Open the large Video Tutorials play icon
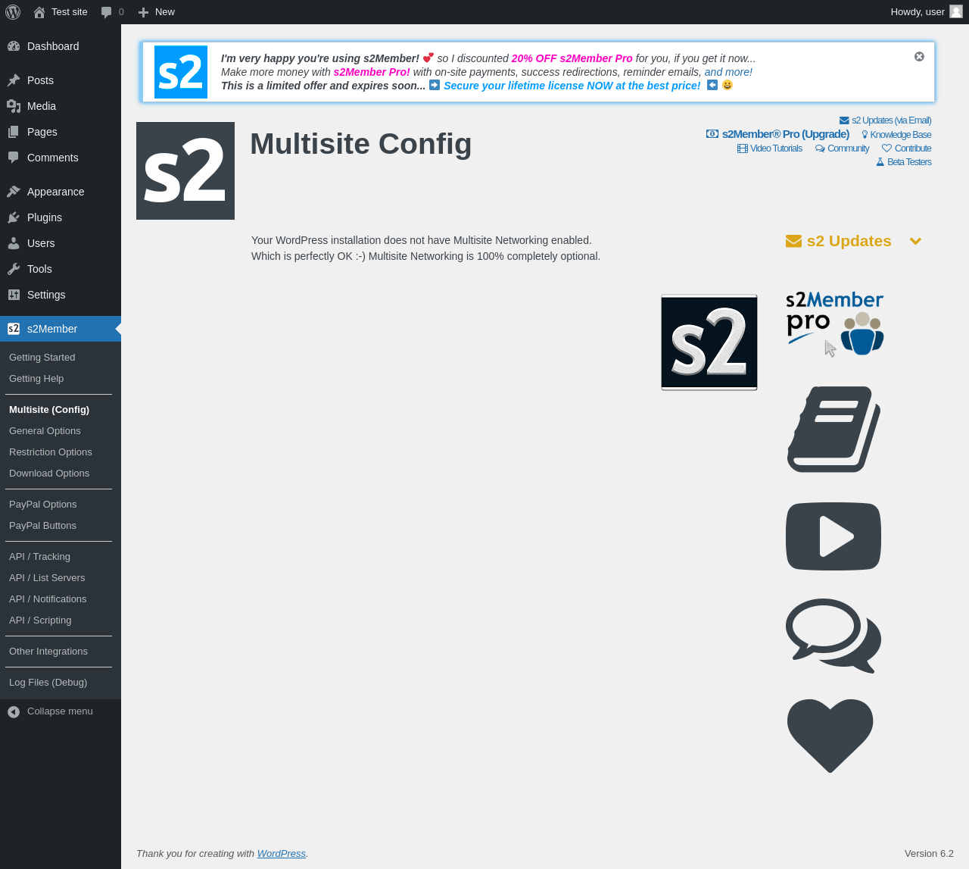This screenshot has width=969, height=869. (x=833, y=536)
